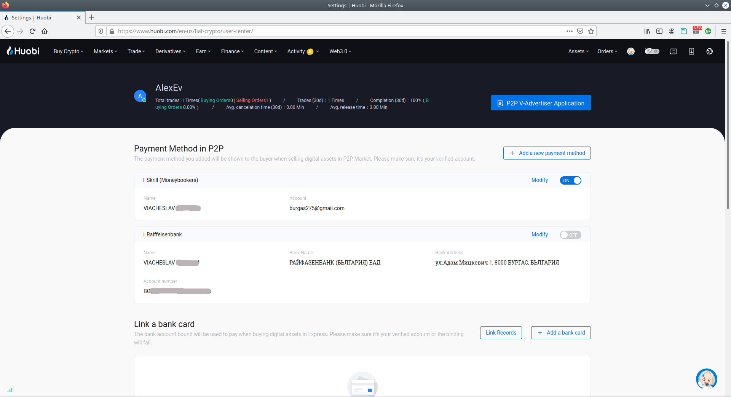Open Firefox library

coord(647,31)
